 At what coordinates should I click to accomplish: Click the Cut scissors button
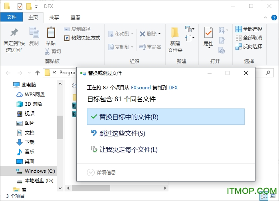[53, 51]
